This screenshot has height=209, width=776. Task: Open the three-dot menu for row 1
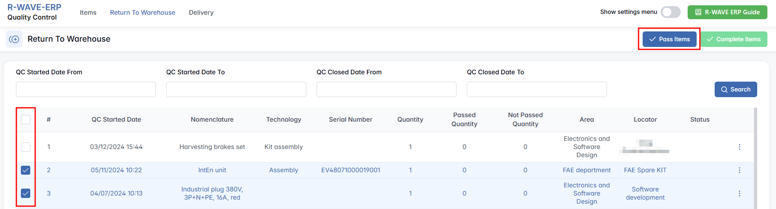click(739, 147)
